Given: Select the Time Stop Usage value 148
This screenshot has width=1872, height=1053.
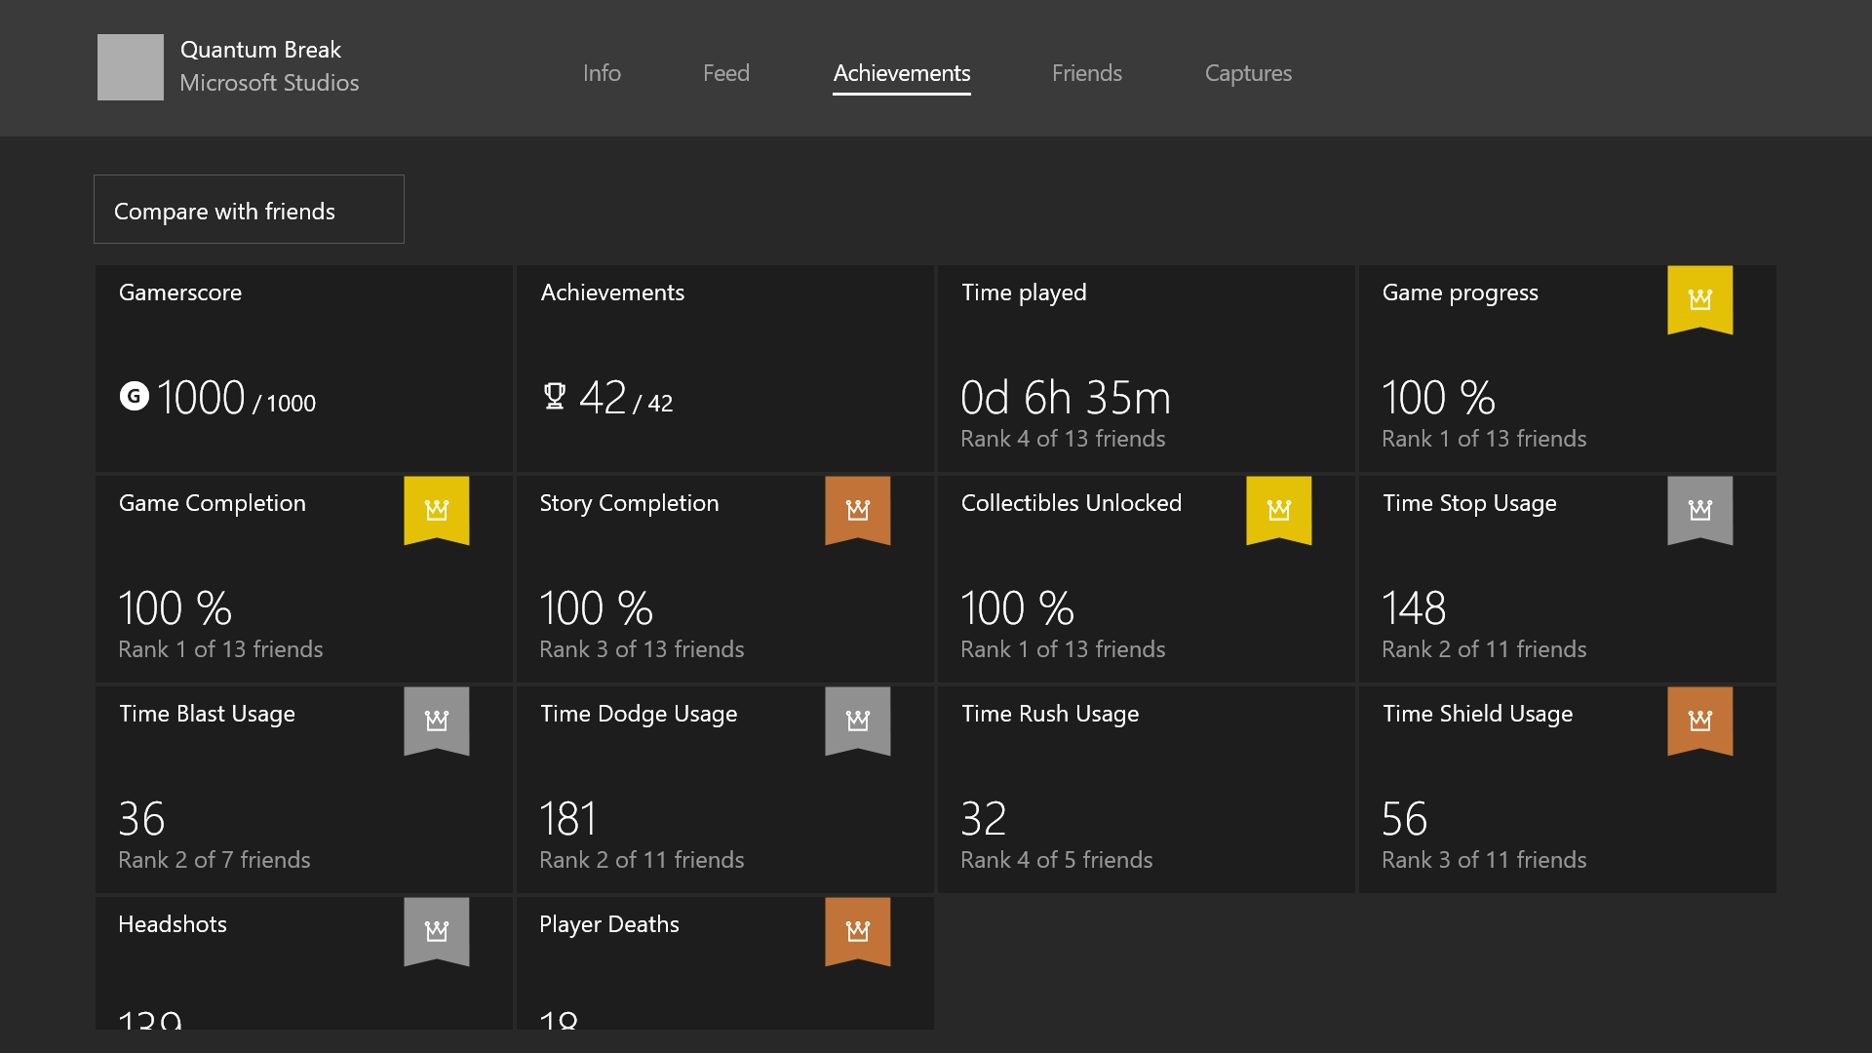Looking at the screenshot, I should point(1414,608).
